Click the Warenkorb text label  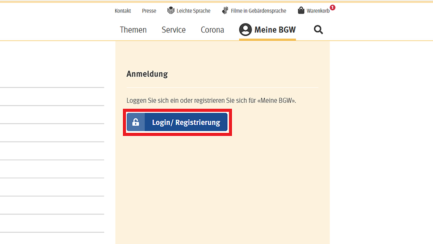tap(318, 11)
